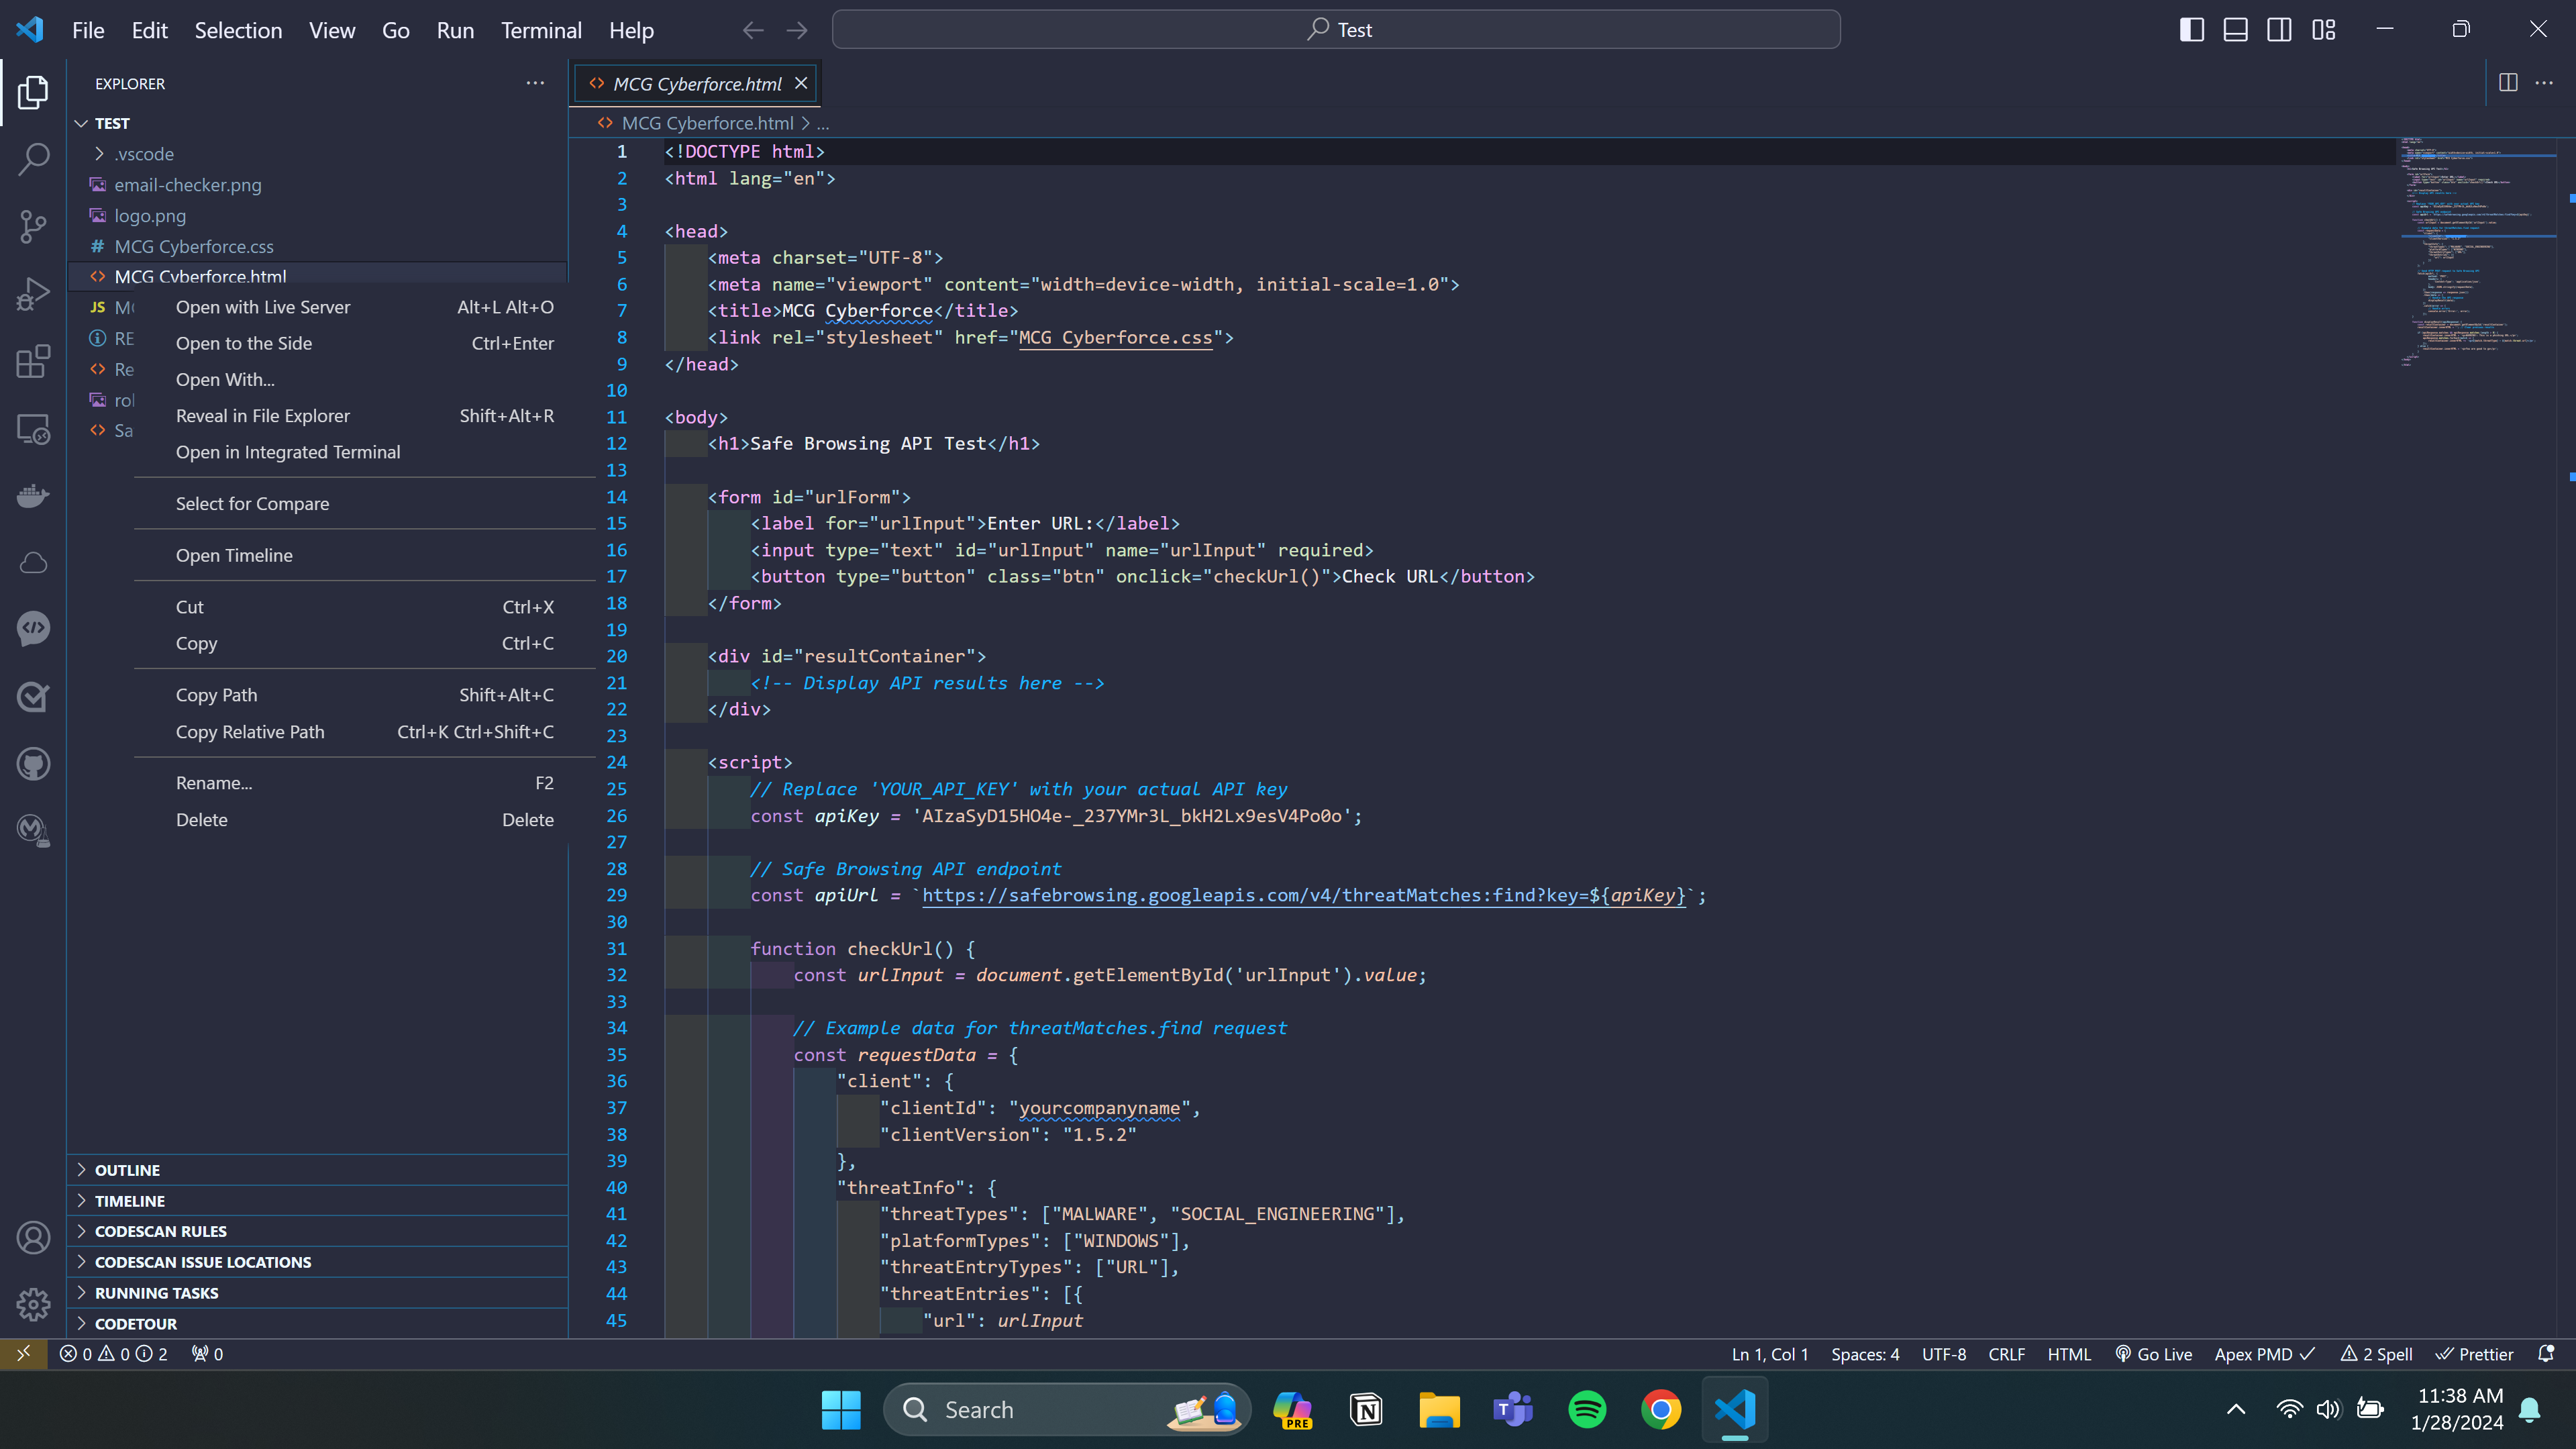
Task: Open the Docker view icon
Action: pos(33,495)
